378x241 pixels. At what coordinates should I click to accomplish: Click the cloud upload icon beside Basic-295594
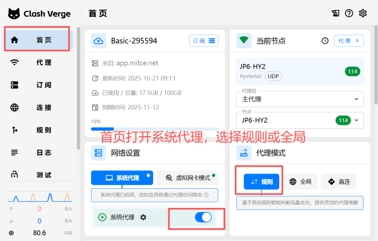(x=99, y=41)
